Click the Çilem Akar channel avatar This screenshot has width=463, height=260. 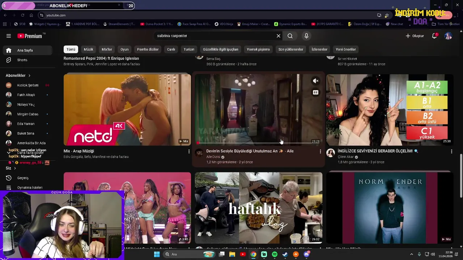click(330, 153)
